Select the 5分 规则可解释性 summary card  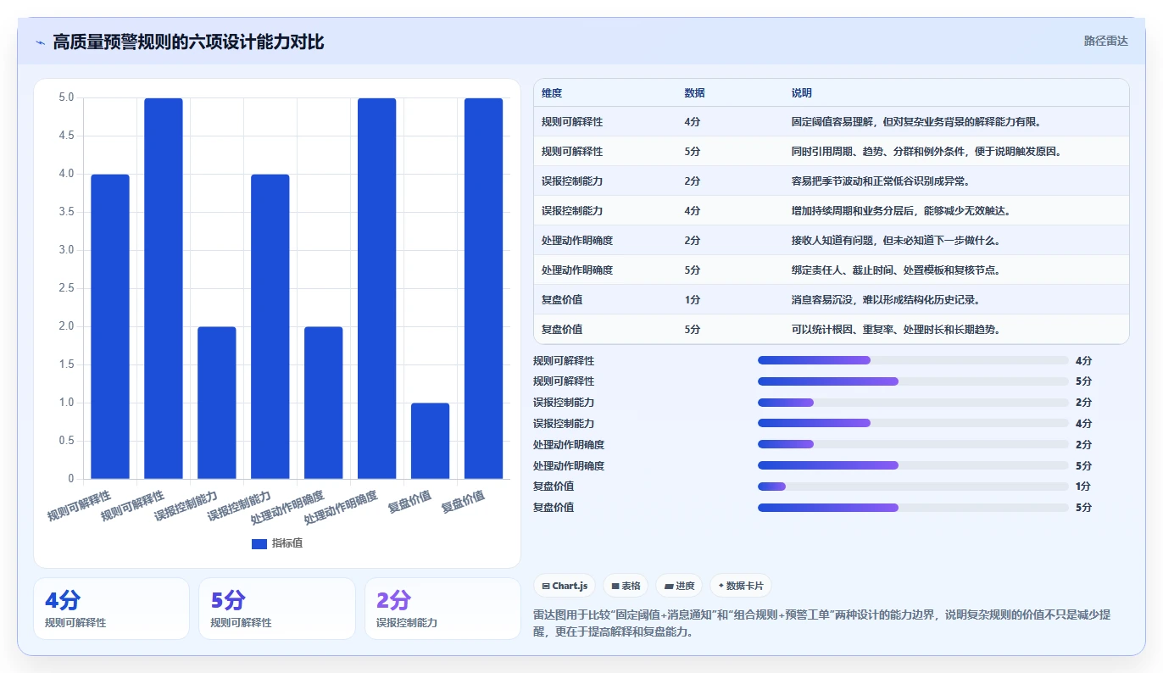click(277, 609)
